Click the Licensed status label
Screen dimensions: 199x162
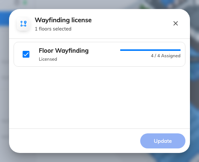tap(48, 59)
